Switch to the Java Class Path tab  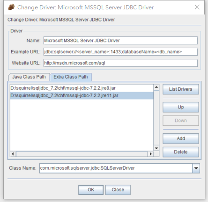pos(29,77)
